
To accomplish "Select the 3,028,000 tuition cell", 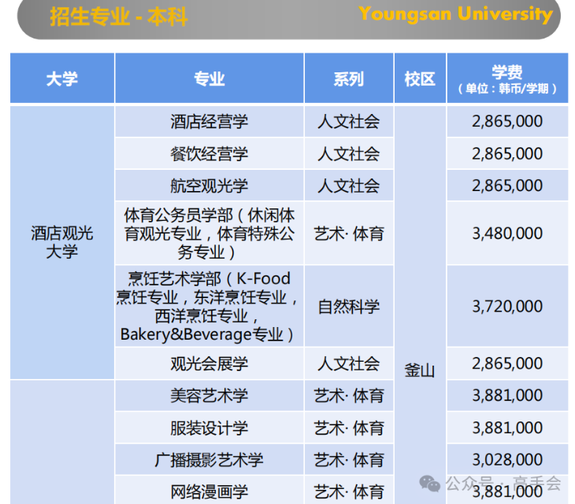I will [x=507, y=460].
